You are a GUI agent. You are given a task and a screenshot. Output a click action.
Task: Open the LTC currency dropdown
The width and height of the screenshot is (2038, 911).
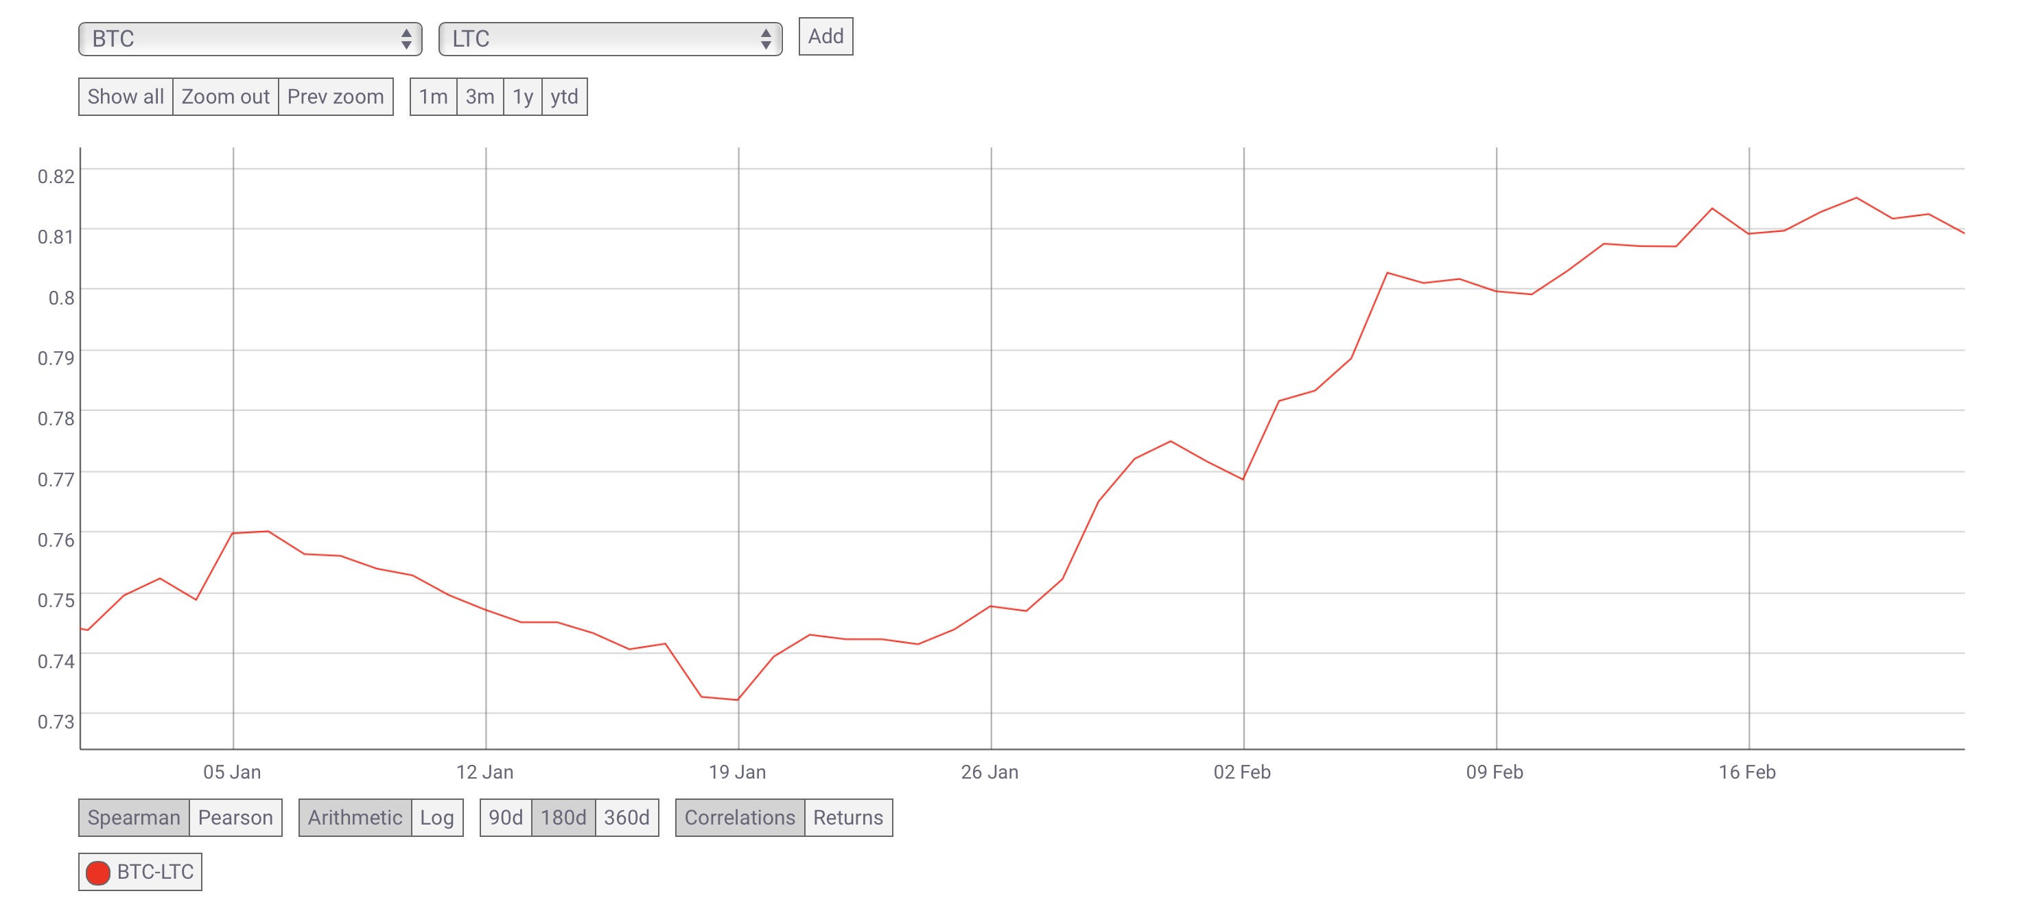point(610,38)
